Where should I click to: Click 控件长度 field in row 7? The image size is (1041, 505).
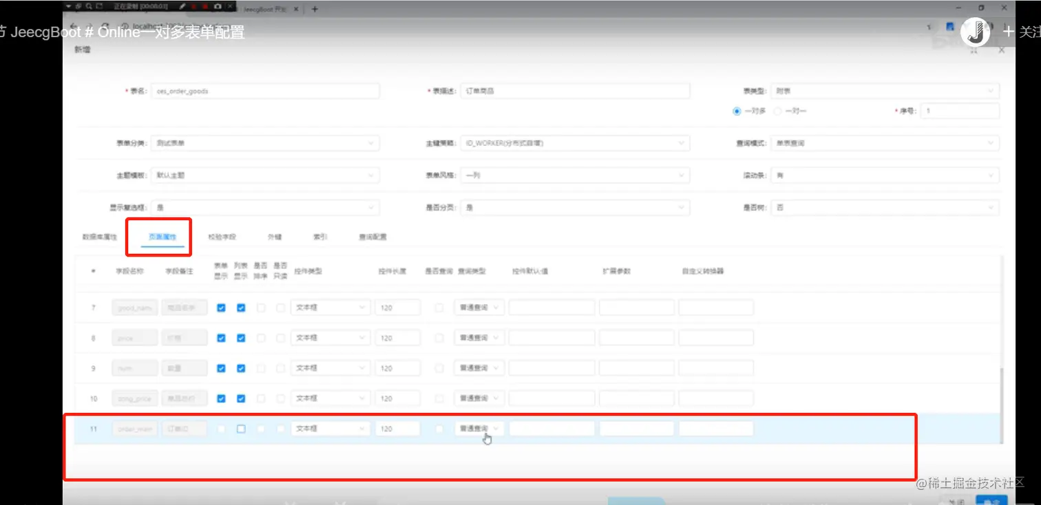[397, 308]
